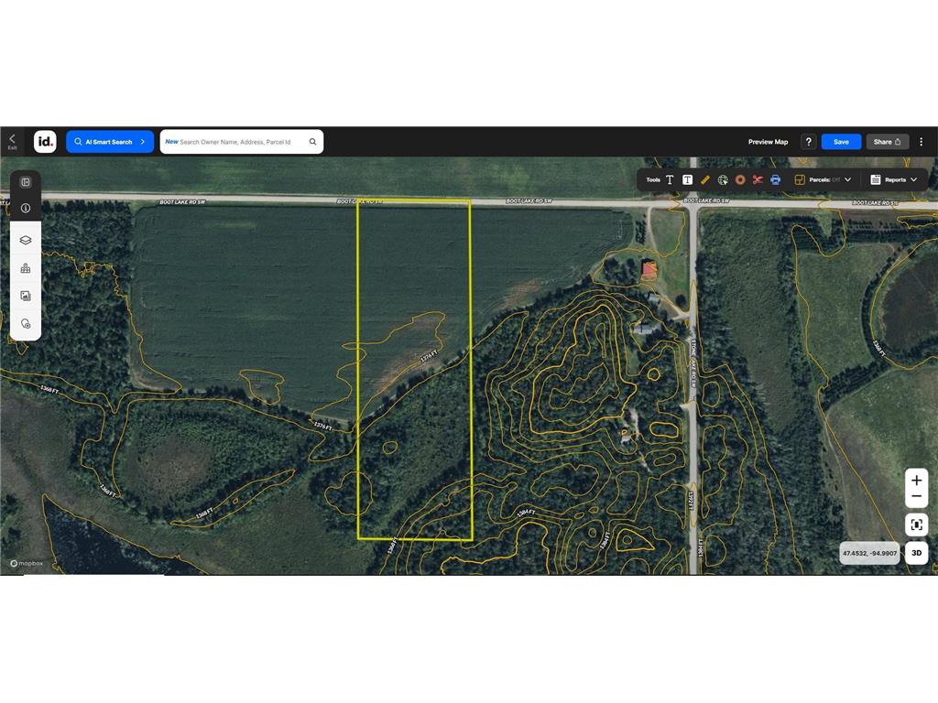Choose the plain text T tool

point(670,179)
